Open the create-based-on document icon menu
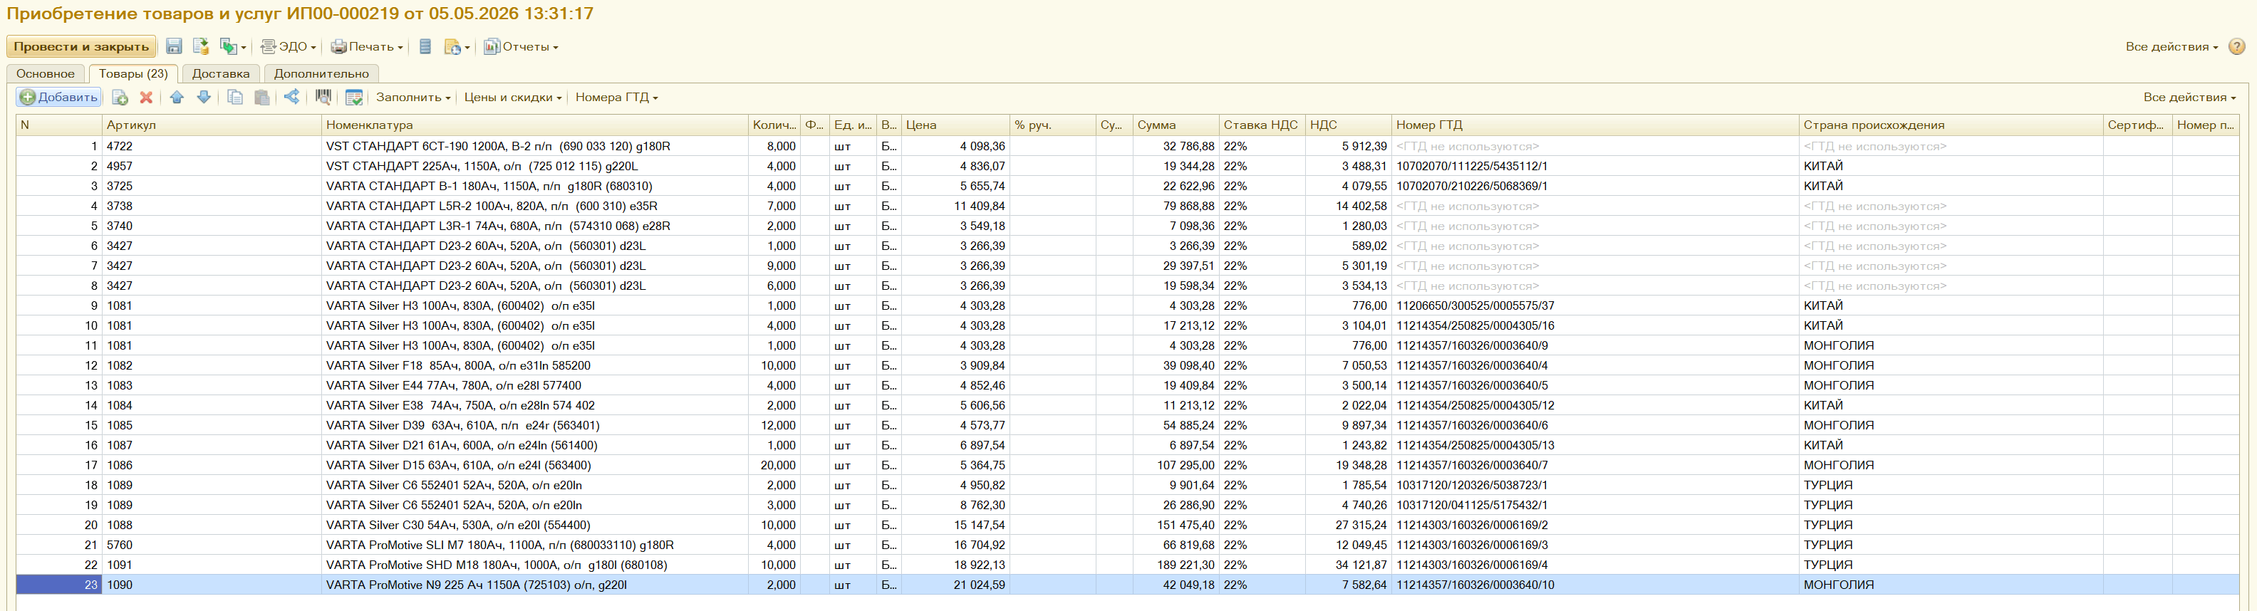2257x611 pixels. (232, 46)
